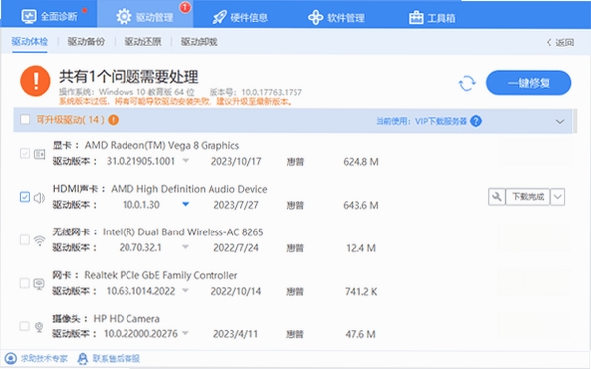
Task: Click the network adapter icon for 网卡
Action: pos(39,284)
